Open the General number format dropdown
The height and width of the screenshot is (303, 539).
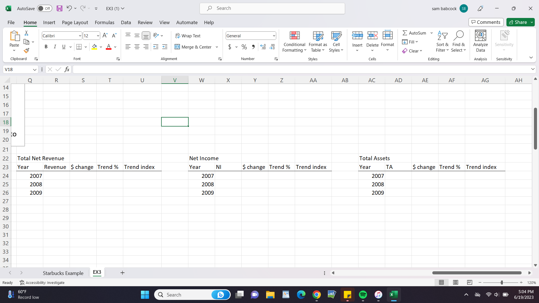pos(274,36)
